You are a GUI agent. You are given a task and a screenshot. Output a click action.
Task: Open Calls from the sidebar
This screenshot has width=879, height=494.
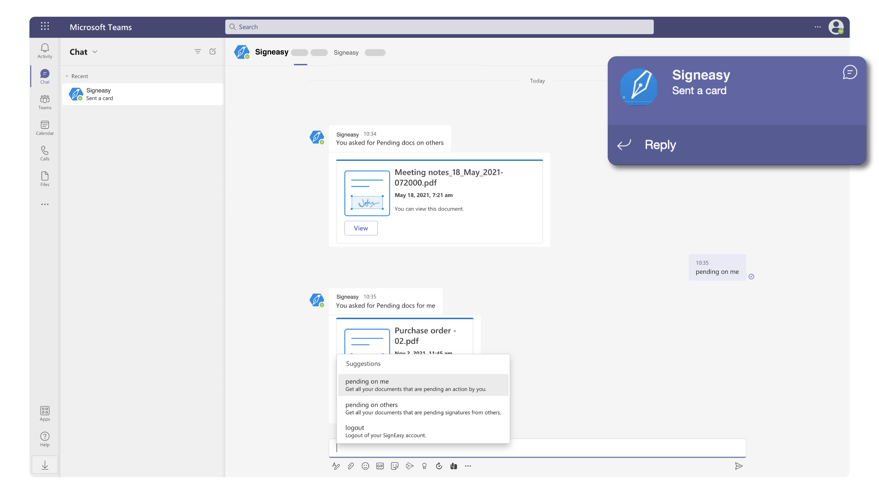[x=45, y=153]
